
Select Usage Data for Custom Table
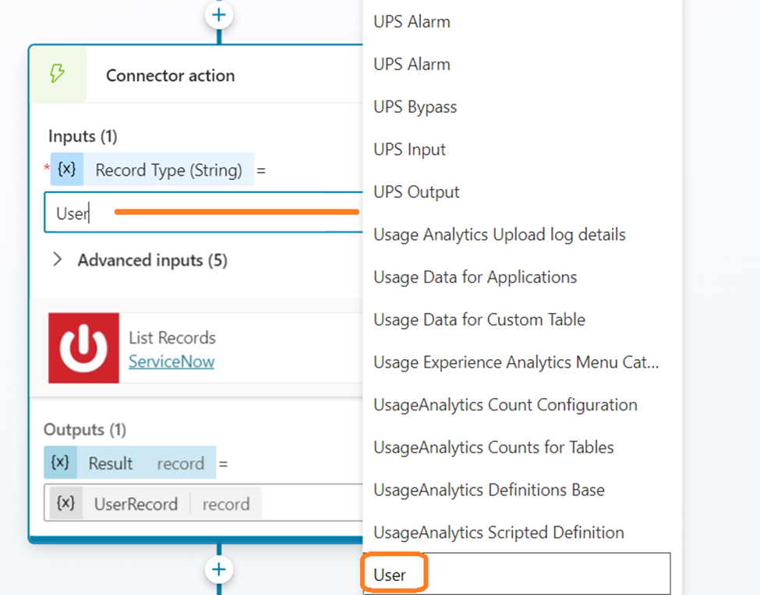pyautogui.click(x=479, y=319)
